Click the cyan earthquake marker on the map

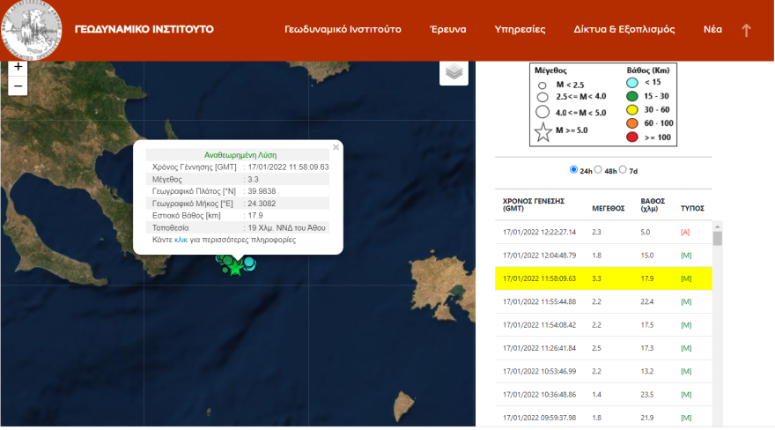coord(250,263)
